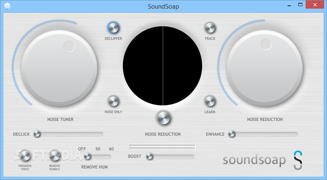Viewport: 327px width, 180px height.
Task: Maximize the SoundSoap window
Action: 300,5
